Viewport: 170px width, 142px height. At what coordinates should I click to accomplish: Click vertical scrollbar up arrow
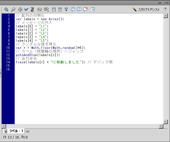pos(166,16)
